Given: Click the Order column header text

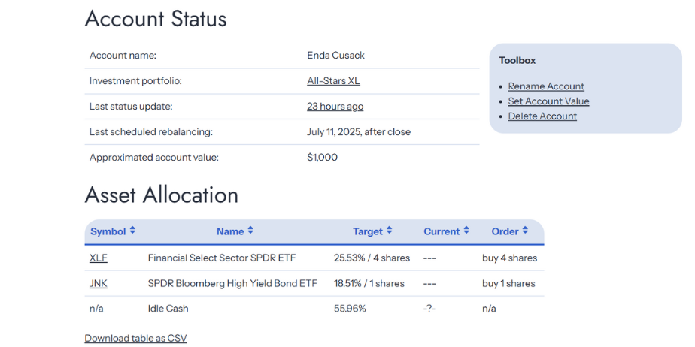Looking at the screenshot, I should (x=505, y=231).
